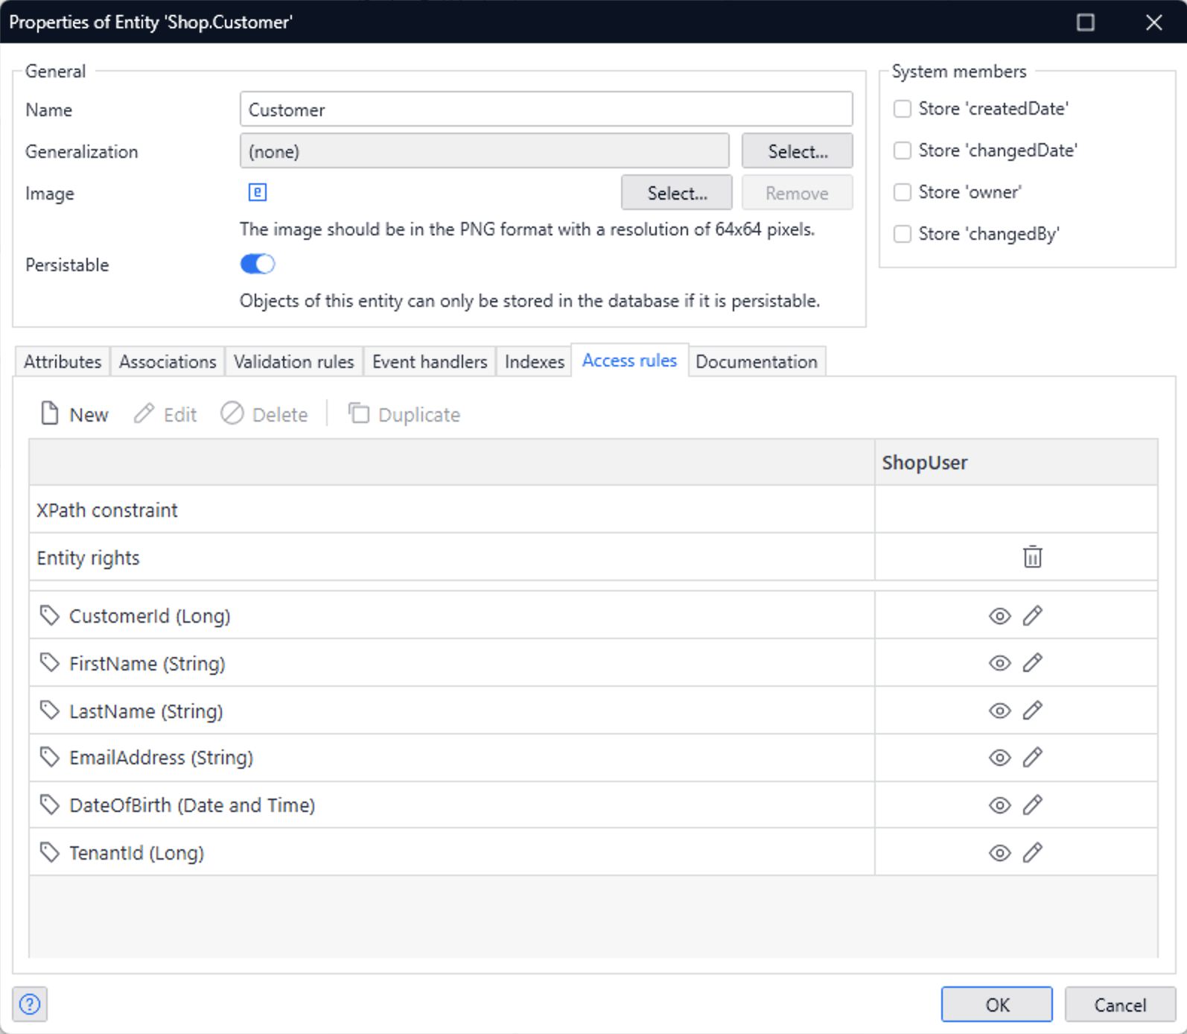Click the read eye icon for DateOfBirth
Screen dimensions: 1187x1034
[999, 805]
